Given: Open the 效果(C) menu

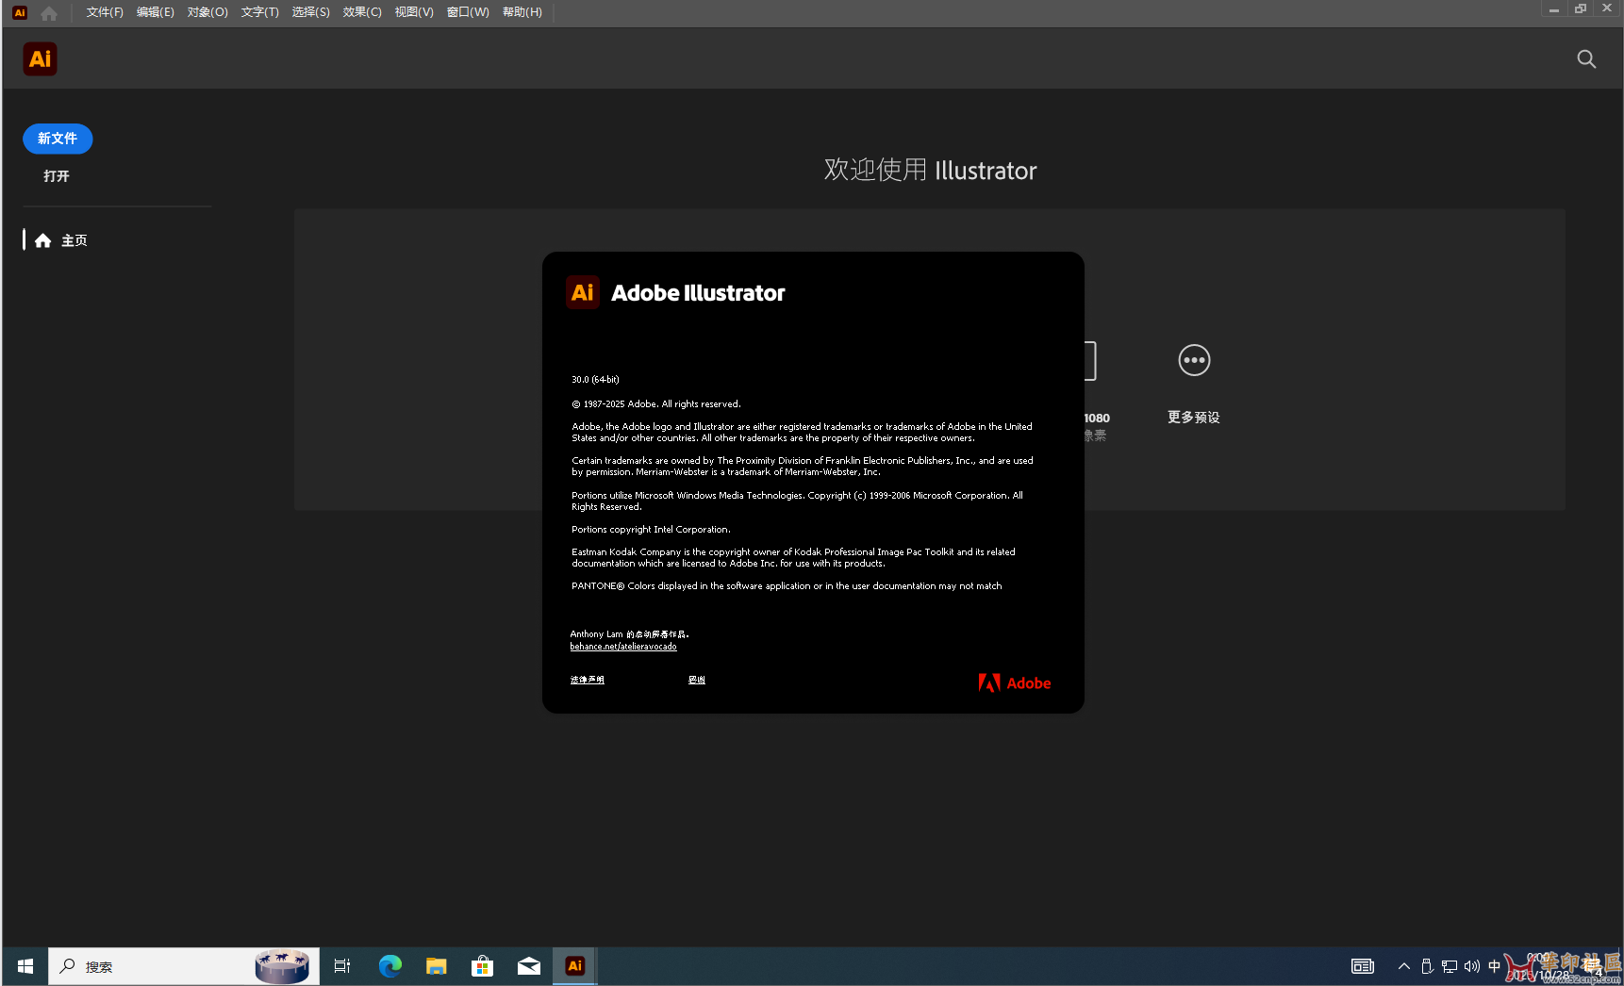Looking at the screenshot, I should point(362,12).
